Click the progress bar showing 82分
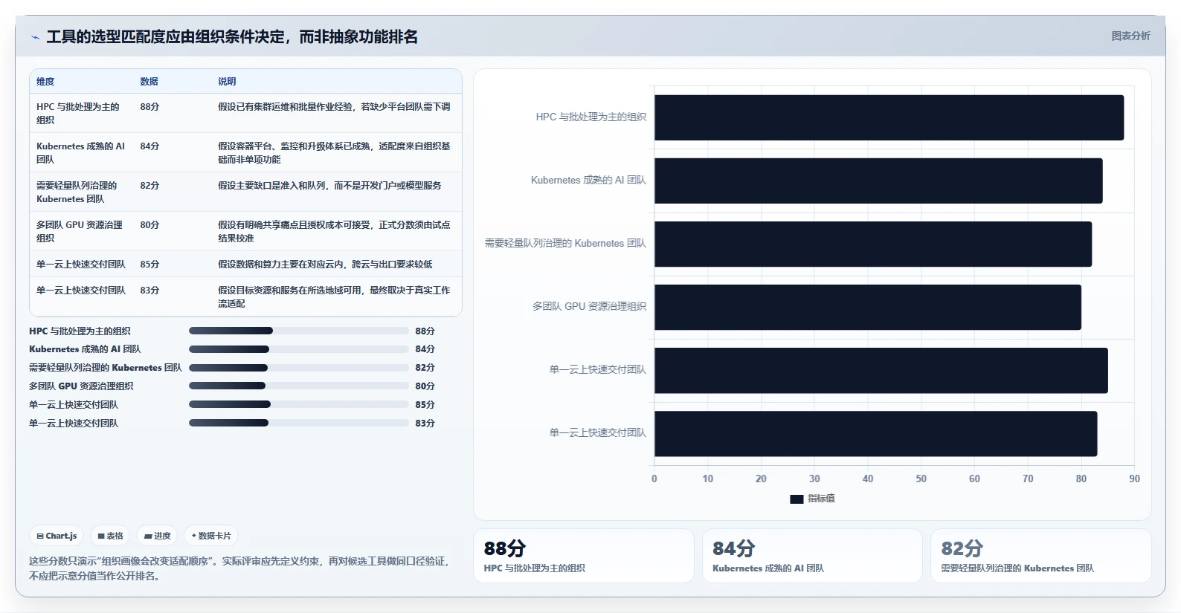Viewport: 1181px width, 613px height. pyautogui.click(x=299, y=368)
